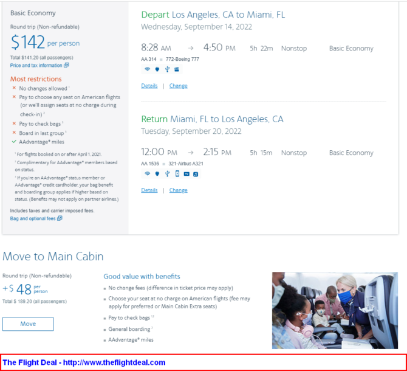Click power outlet icon for AA 314
The image size is (407, 371).
click(157, 69)
